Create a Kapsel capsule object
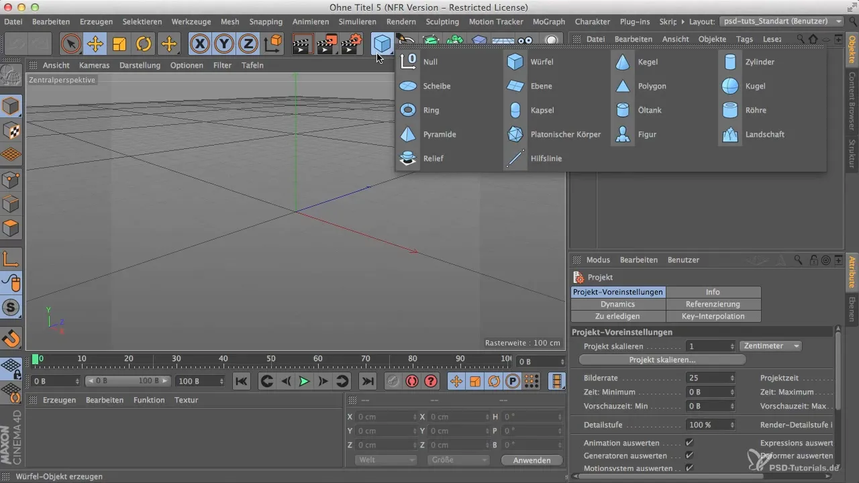859x483 pixels. coord(530,110)
